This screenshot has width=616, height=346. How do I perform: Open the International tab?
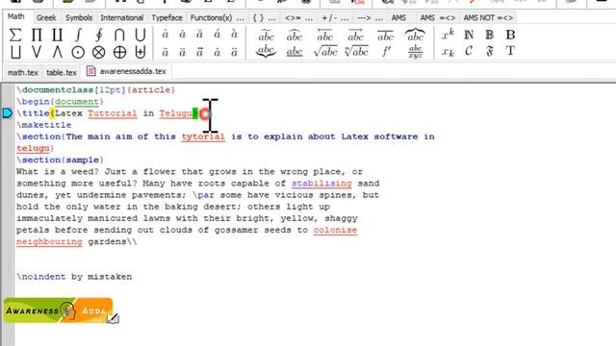point(122,17)
